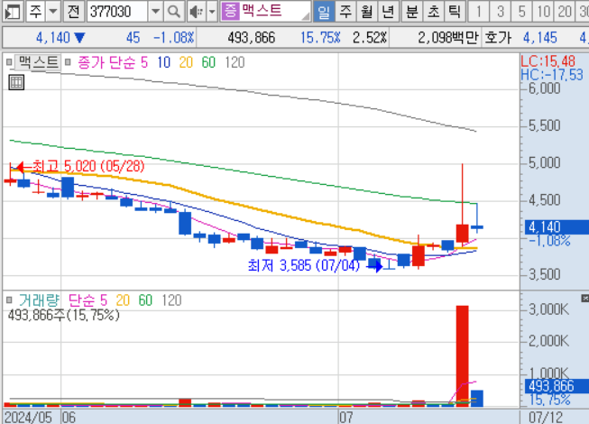Select the 3 interval button
This screenshot has width=589, height=424.
coord(501,11)
